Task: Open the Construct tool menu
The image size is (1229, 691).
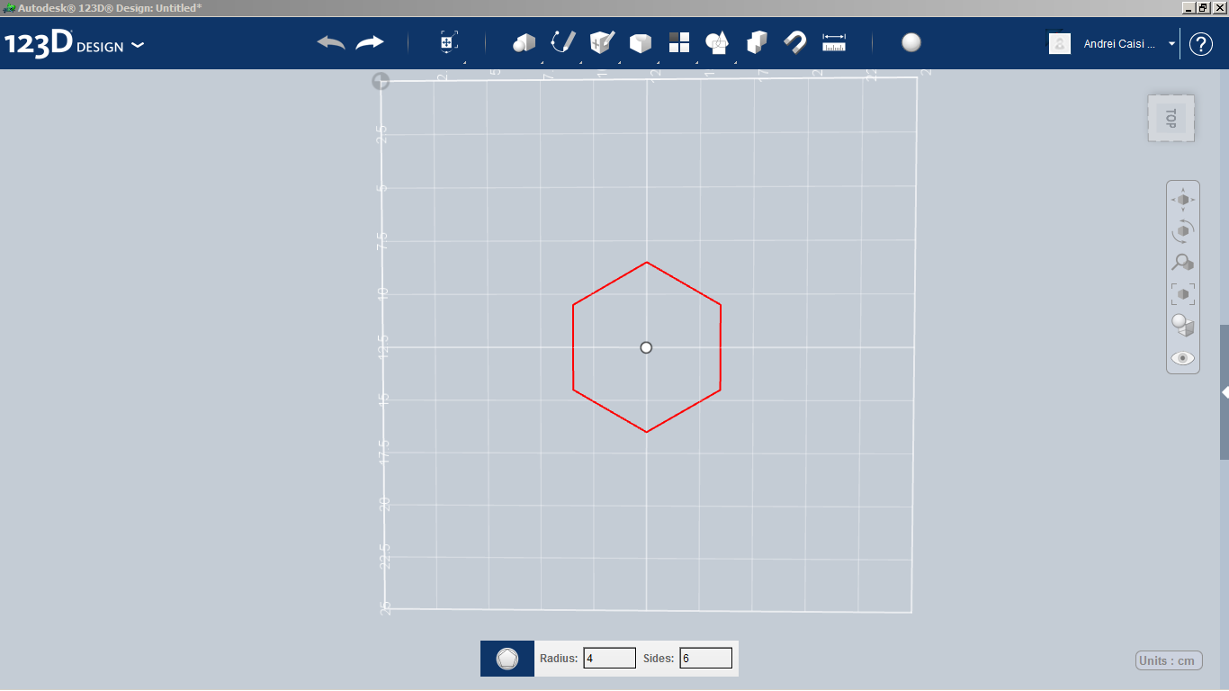Action: click(602, 42)
